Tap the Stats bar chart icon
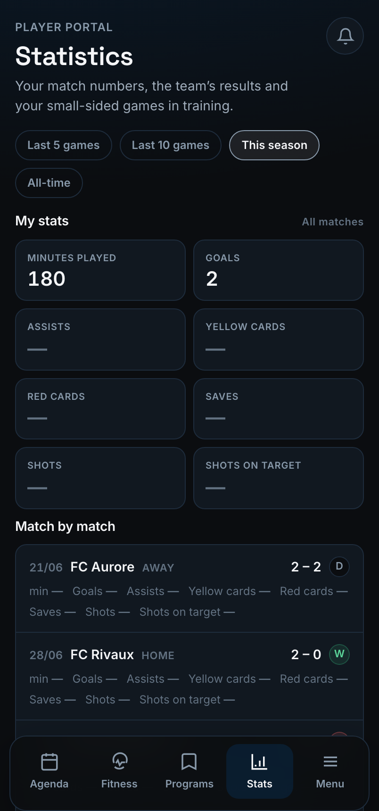379x811 pixels. 259,761
